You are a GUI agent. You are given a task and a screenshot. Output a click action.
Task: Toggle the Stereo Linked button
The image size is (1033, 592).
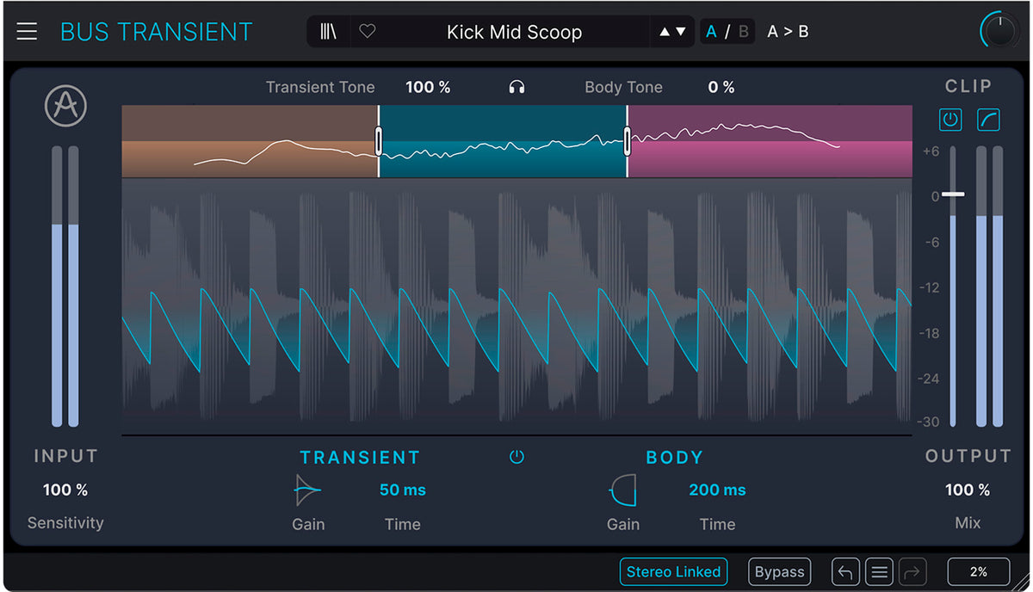673,571
